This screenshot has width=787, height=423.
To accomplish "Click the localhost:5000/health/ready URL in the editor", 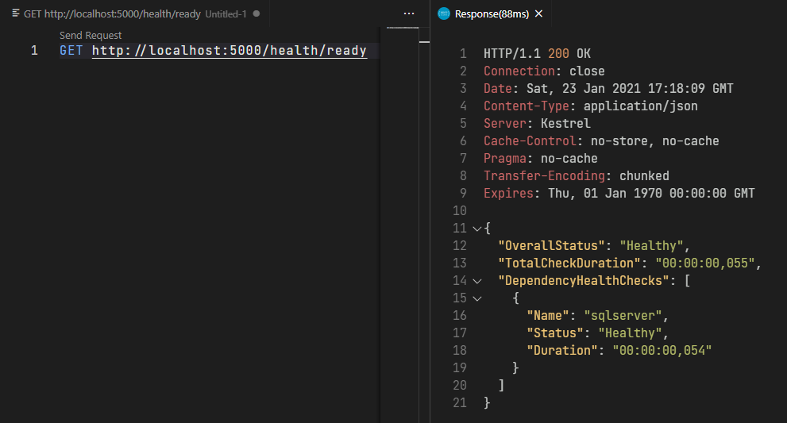I will click(x=230, y=51).
